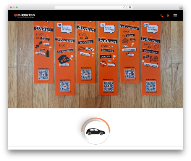Maximize the browser with the green button
191x161 pixels.
tap(17, 7)
